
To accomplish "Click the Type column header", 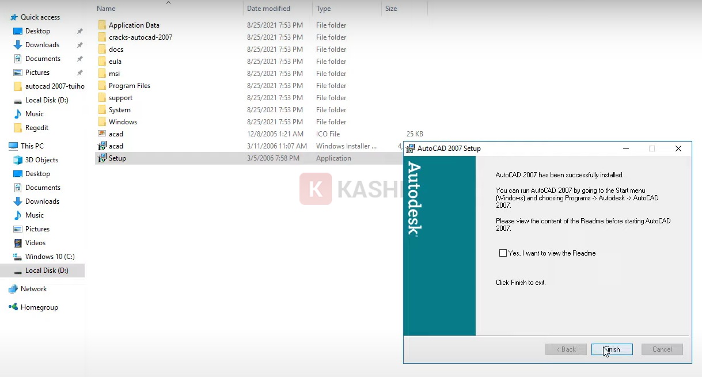I will tap(324, 9).
